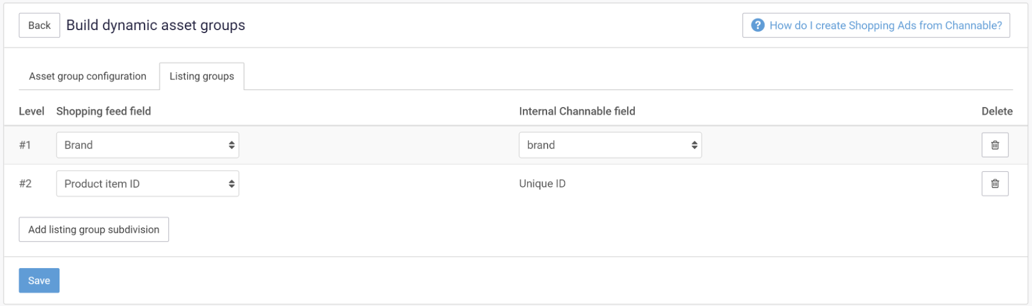Select the Listing groups tab
The height and width of the screenshot is (306, 1032).
[202, 76]
